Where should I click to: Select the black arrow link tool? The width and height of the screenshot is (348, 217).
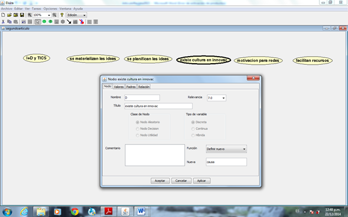[x=69, y=22]
